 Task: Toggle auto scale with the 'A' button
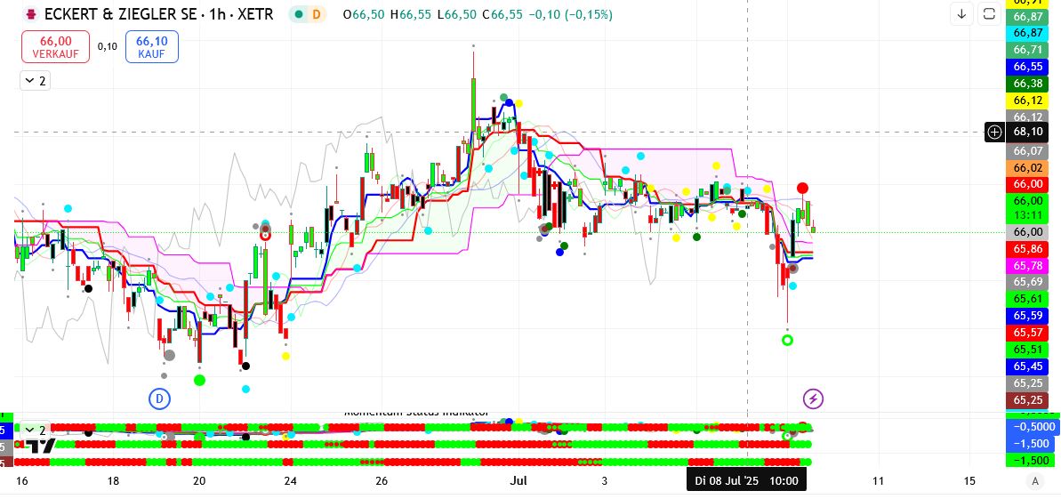coord(1034,481)
